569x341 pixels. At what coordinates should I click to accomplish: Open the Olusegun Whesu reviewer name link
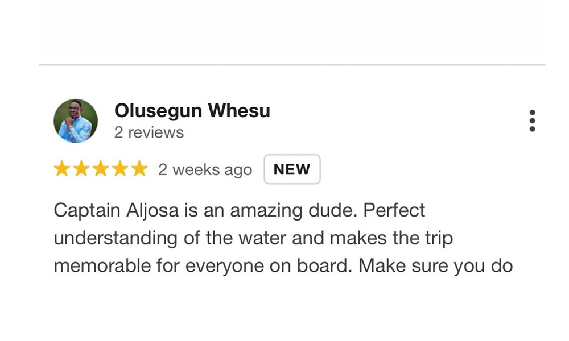click(192, 111)
